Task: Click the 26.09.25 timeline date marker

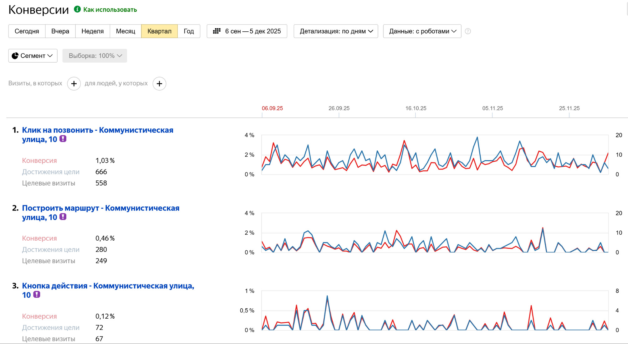Action: tap(339, 108)
